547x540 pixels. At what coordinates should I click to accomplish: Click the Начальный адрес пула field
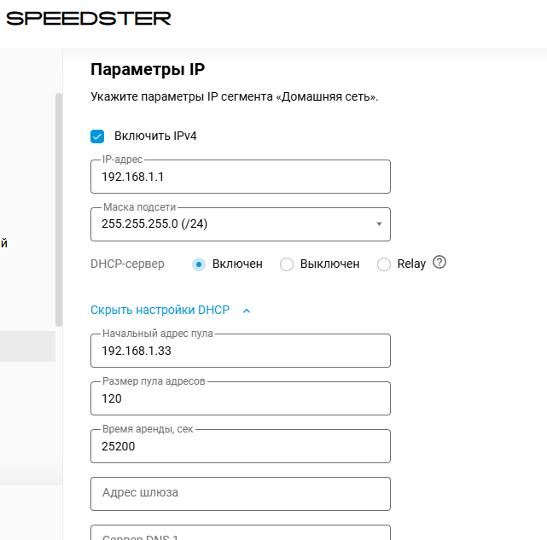click(241, 351)
